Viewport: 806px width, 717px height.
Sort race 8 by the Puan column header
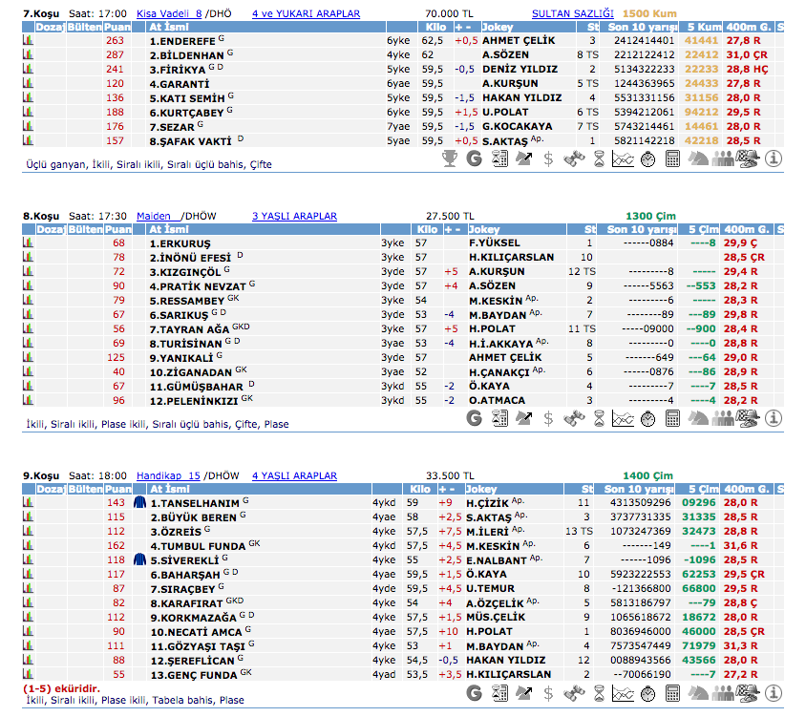(x=117, y=230)
